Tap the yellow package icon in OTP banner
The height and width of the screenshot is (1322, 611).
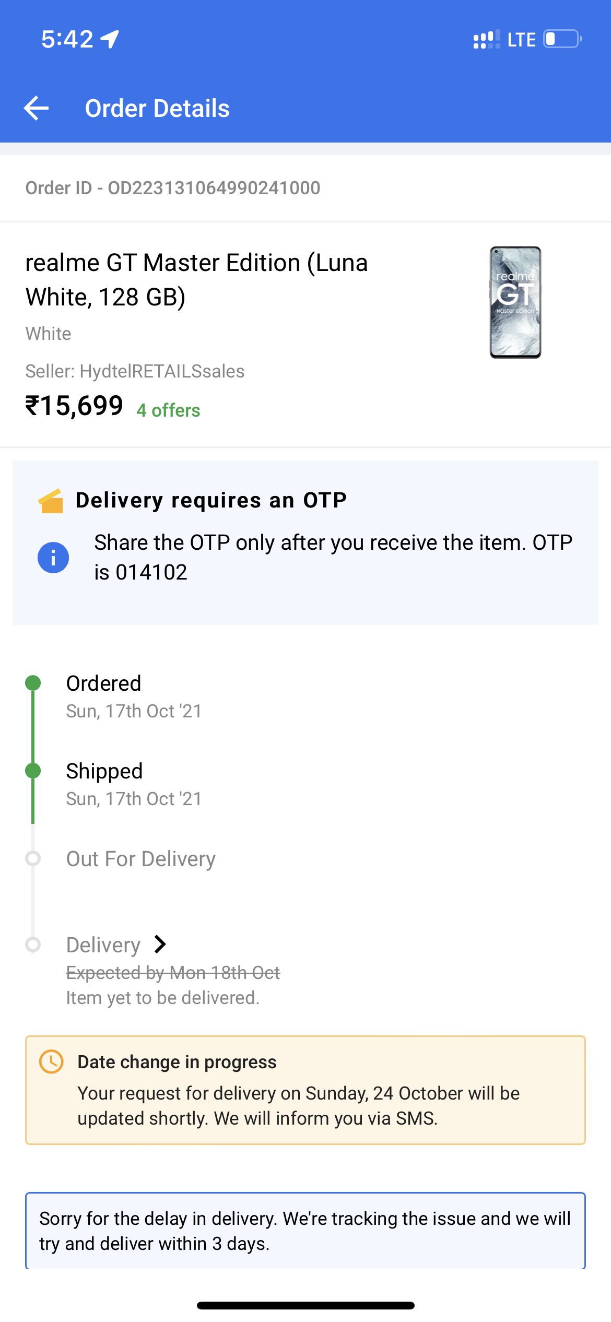[x=51, y=501]
